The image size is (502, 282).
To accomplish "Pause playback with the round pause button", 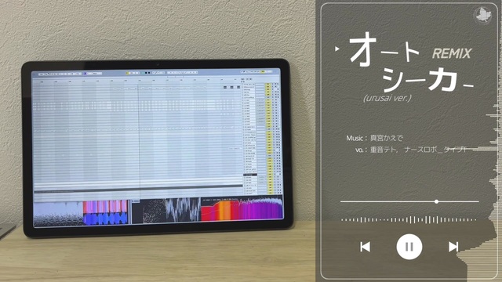I will 409,247.
